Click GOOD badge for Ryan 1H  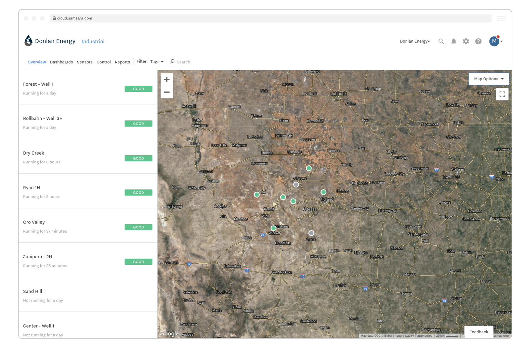(x=139, y=193)
